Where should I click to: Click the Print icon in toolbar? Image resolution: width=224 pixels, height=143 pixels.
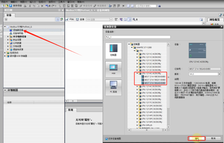tap(25, 6)
